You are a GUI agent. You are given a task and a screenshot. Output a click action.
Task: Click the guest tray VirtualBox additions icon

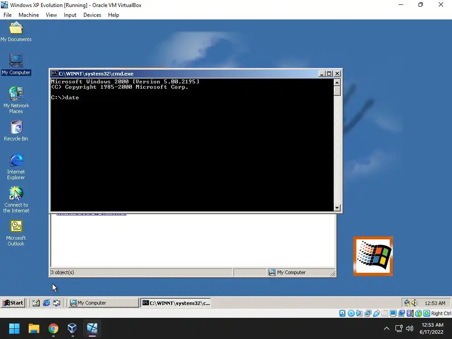tap(407, 303)
